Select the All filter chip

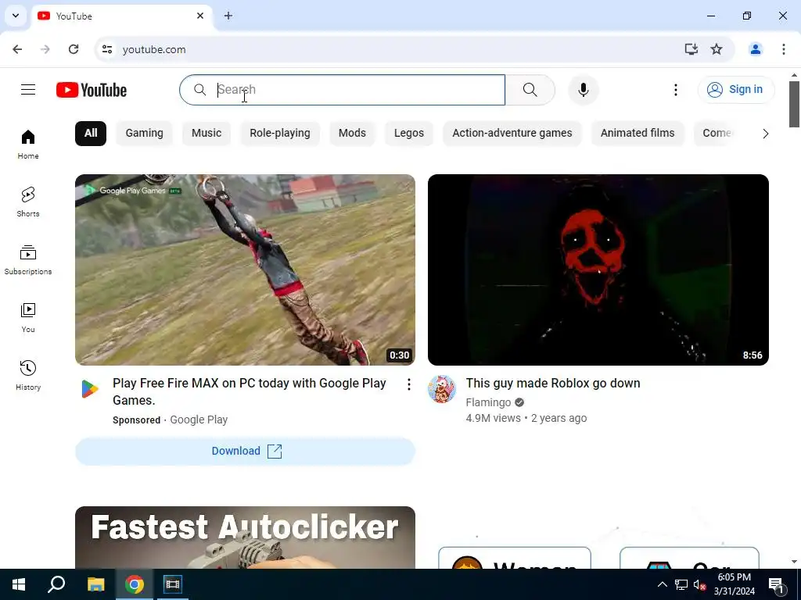click(x=91, y=133)
